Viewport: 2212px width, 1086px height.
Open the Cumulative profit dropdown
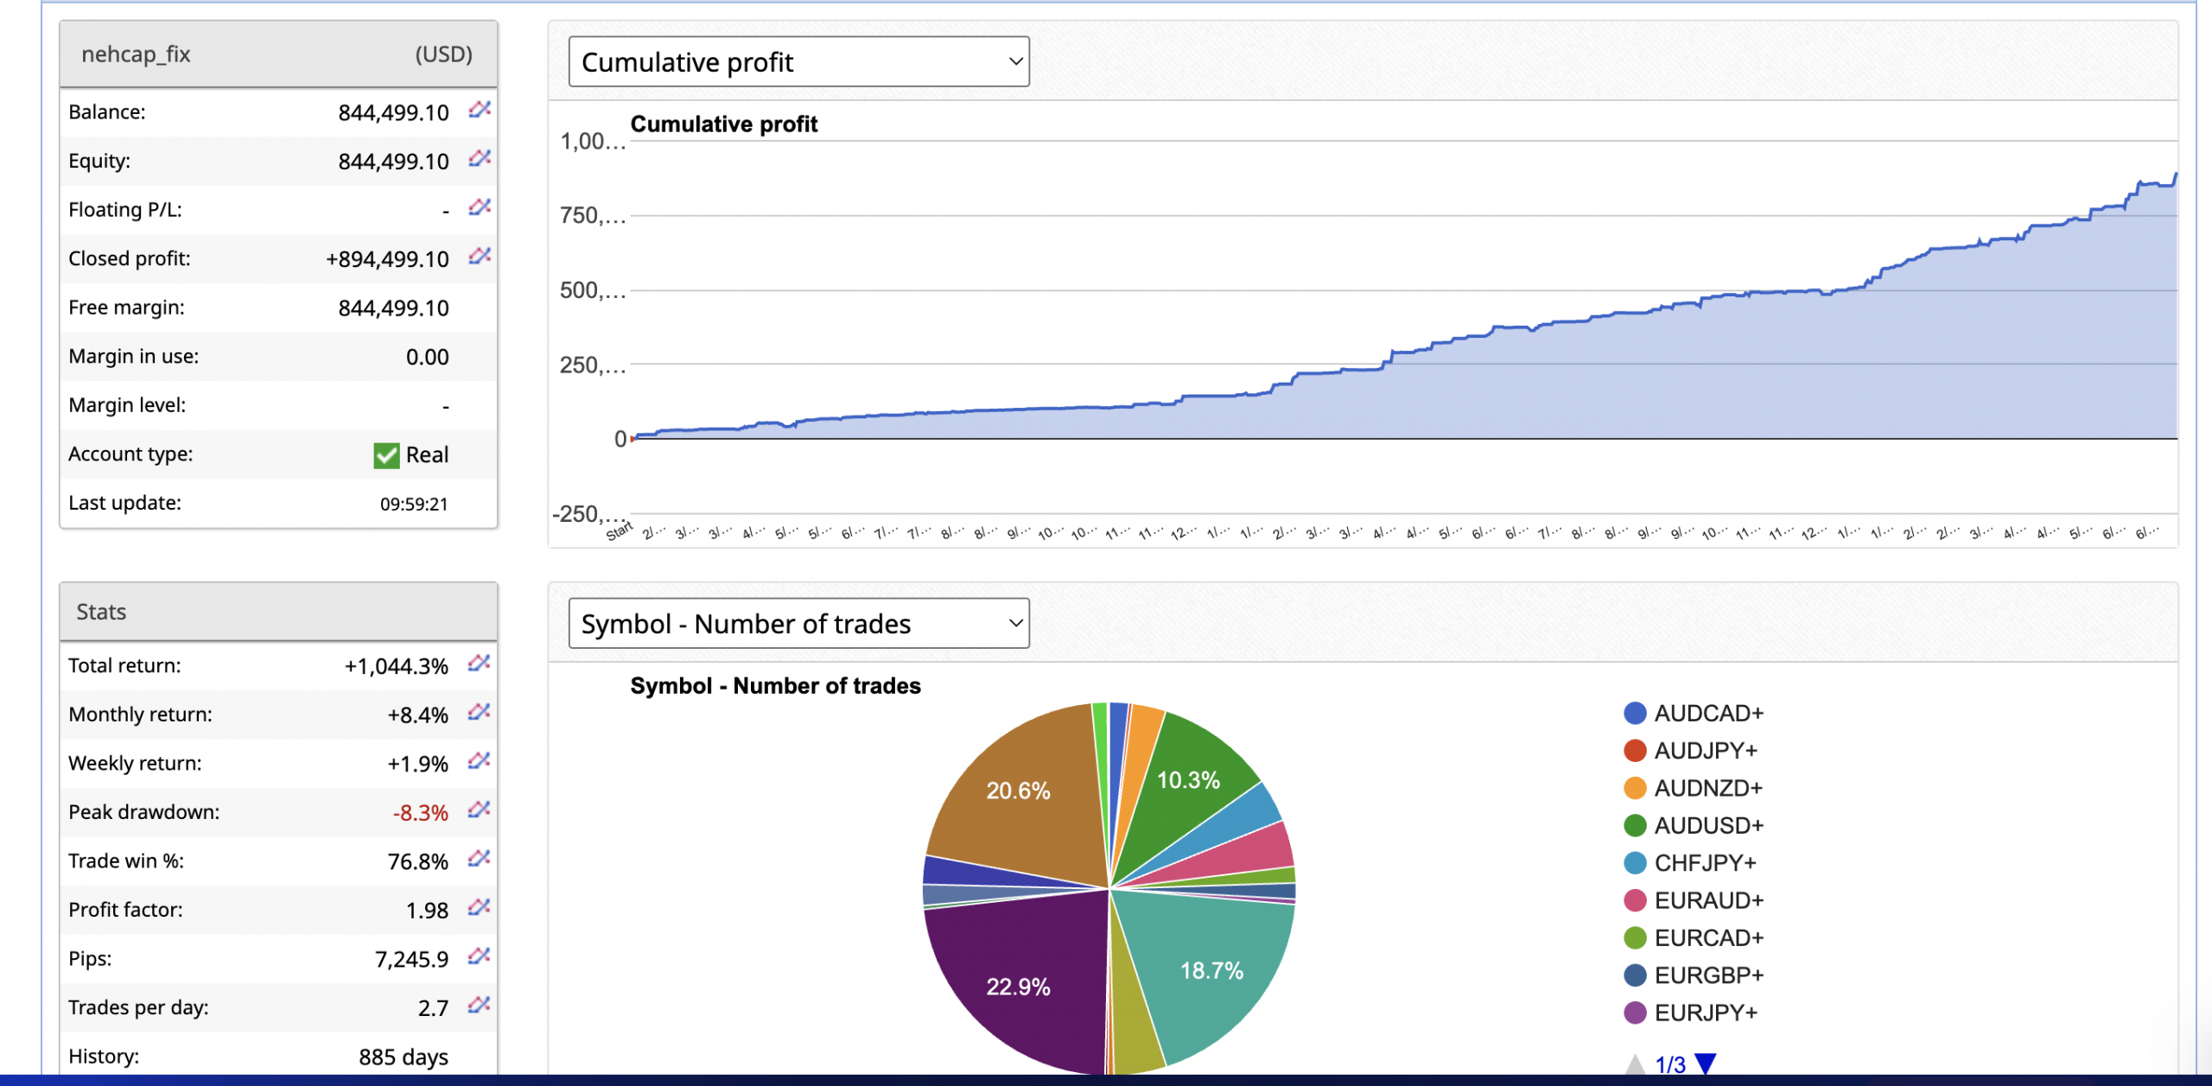pyautogui.click(x=798, y=62)
